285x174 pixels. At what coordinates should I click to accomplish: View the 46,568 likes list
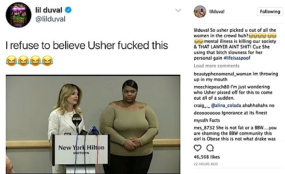207,157
